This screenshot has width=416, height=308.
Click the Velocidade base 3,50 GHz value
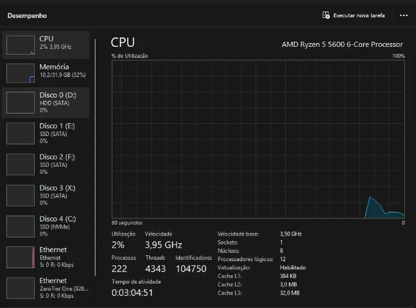click(291, 234)
